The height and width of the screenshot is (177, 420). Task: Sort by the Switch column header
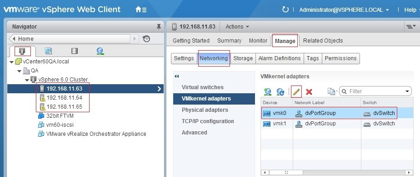point(387,103)
